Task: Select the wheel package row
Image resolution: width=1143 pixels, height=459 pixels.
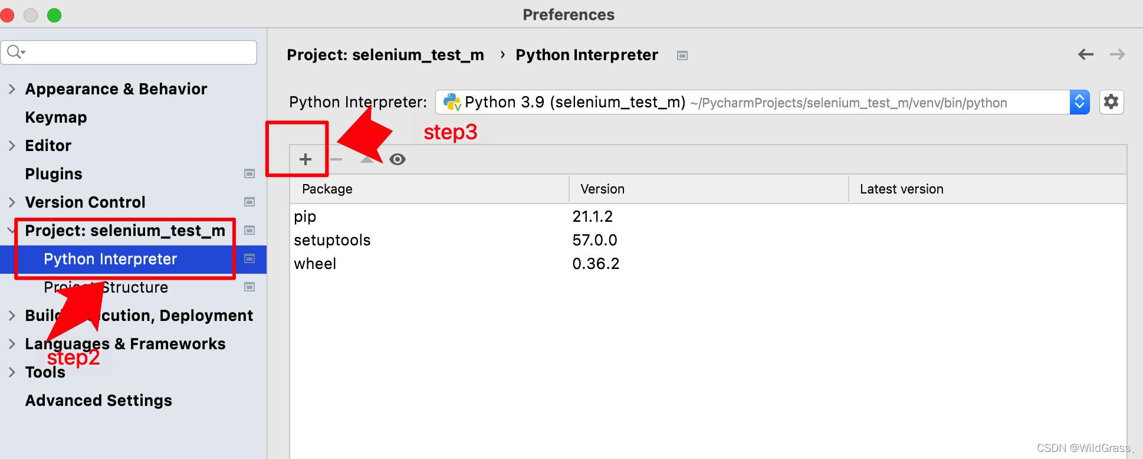Action: (708, 264)
